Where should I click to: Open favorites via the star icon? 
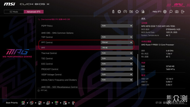[x=137, y=12]
